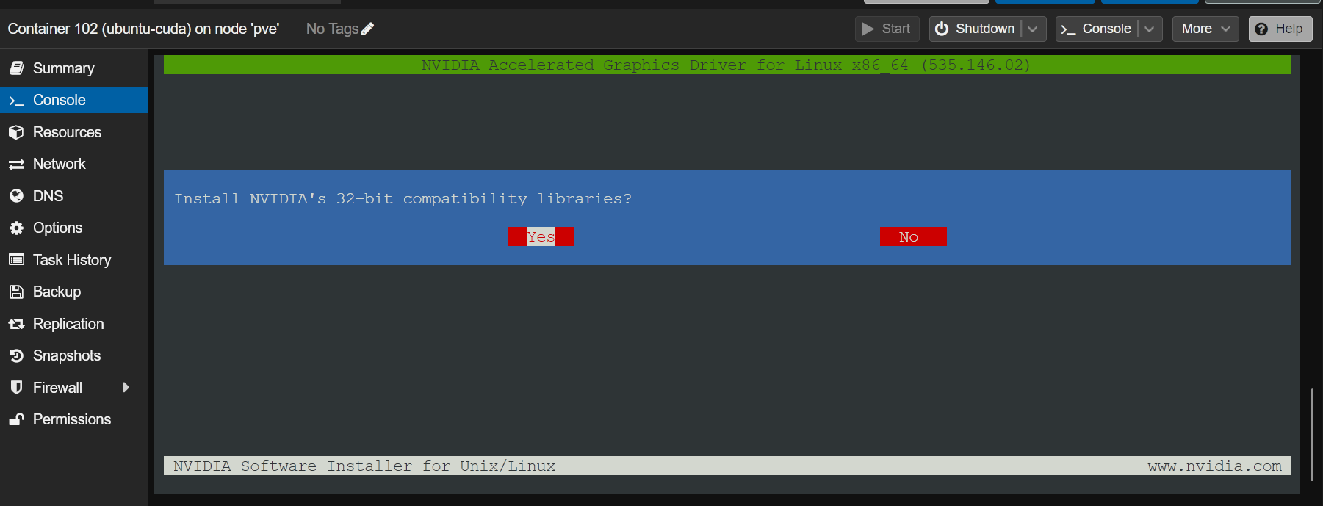1323x506 pixels.
Task: Click the container 102 title text
Action: [x=143, y=29]
